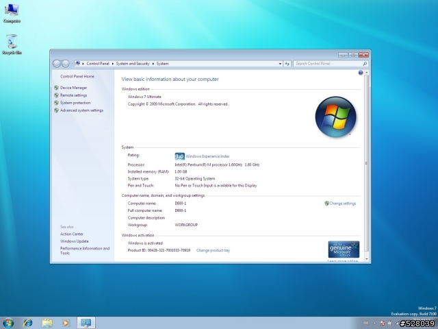Open Windows Update under See also
This screenshot has width=438, height=329.
point(75,241)
